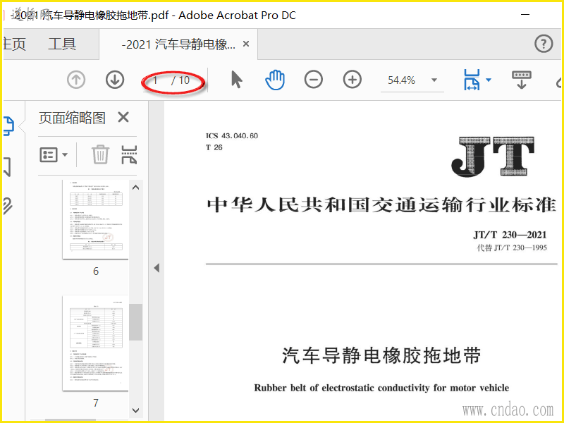Go to previous page with up arrow
This screenshot has height=423, width=564.
pyautogui.click(x=76, y=80)
